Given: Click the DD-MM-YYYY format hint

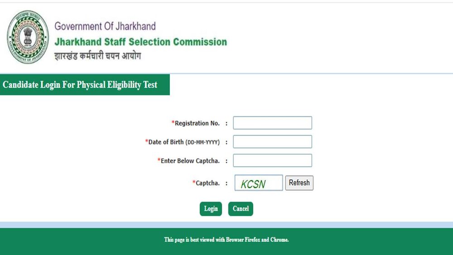Looking at the screenshot, I should [202, 142].
